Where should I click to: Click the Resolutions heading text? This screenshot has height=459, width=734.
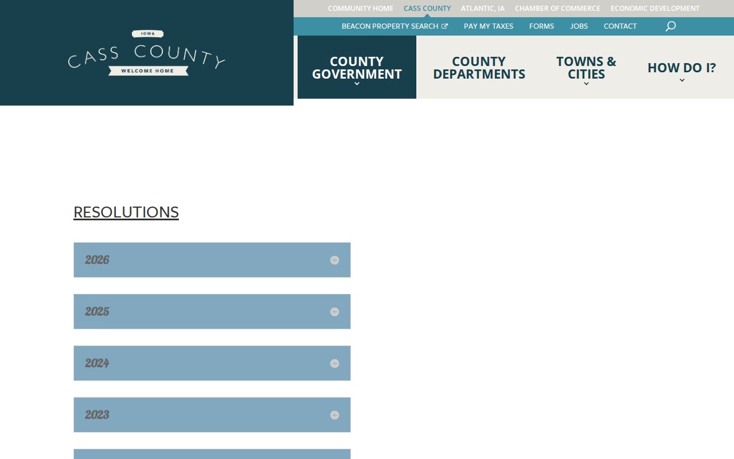pyautogui.click(x=126, y=212)
